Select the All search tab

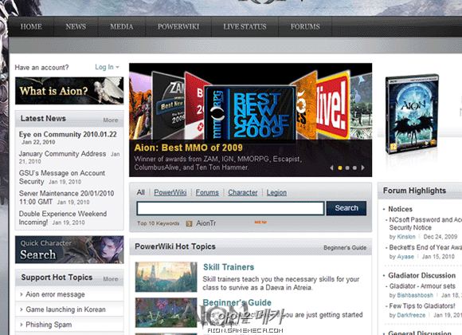point(140,192)
